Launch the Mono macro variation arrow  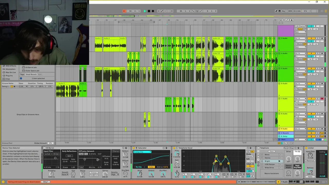click(279, 155)
